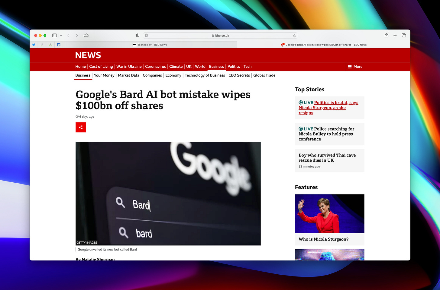Open the War in Ukraine section

pos(129,67)
